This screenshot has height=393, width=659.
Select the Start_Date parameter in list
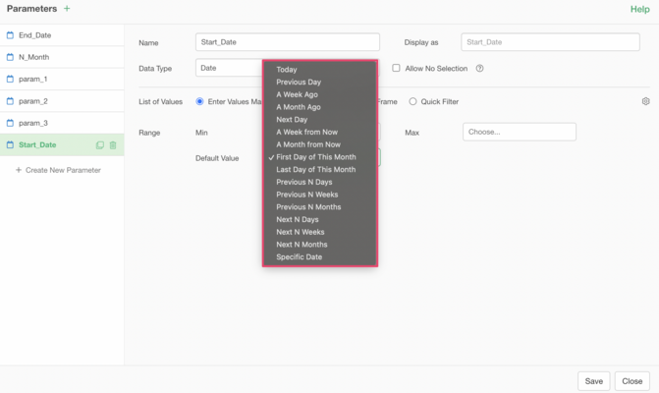[x=62, y=144]
